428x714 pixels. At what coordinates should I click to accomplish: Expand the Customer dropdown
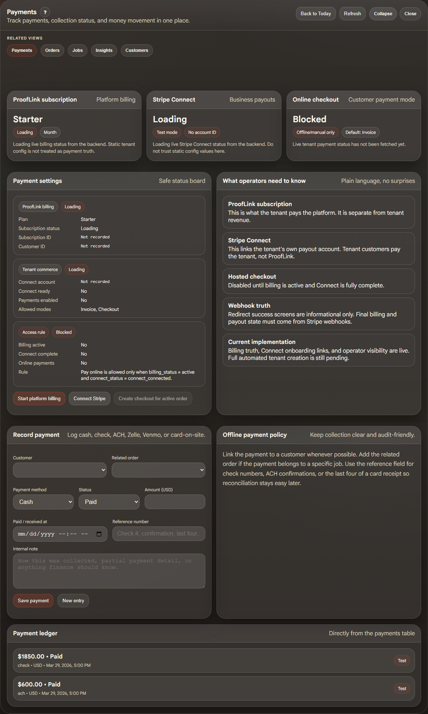point(60,470)
